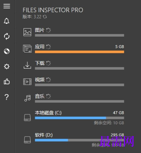Click the update check icon beside version 3.22
This screenshot has width=141, height=153.
45,16
